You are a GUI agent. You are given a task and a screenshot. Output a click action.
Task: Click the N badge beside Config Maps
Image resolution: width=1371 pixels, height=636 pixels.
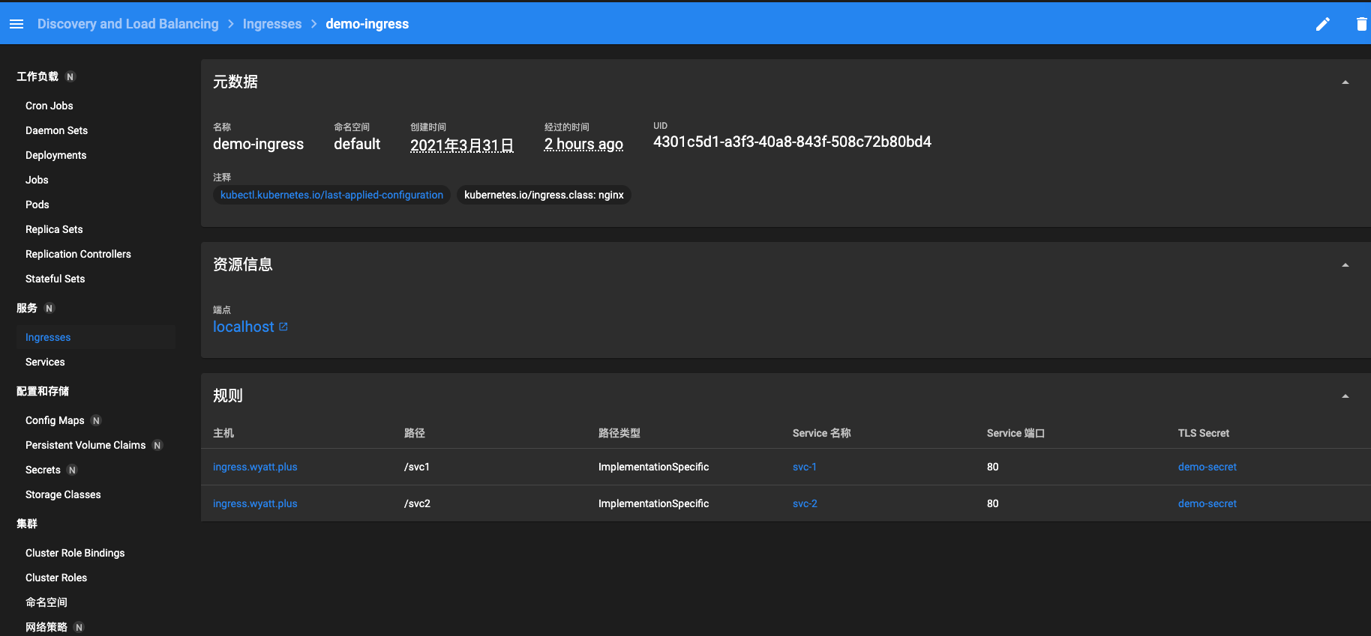(x=96, y=421)
